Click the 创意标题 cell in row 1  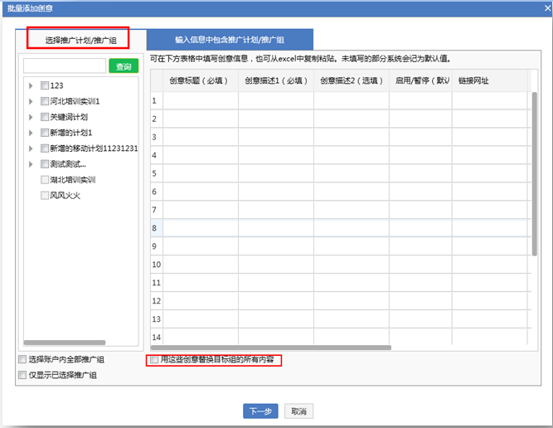200,100
